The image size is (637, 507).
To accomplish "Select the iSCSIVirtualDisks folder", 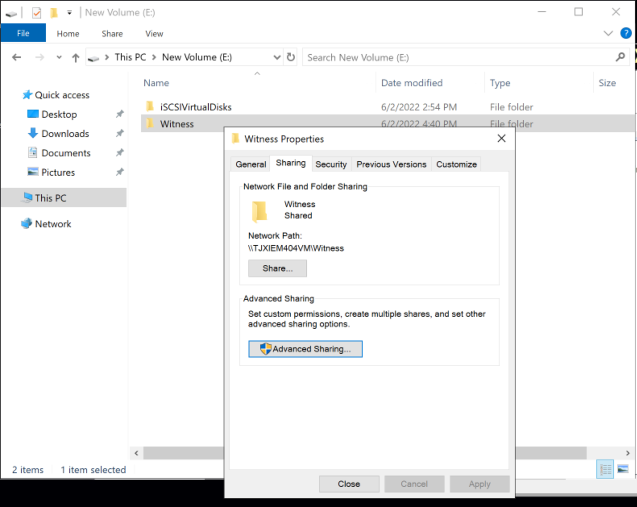I will (x=196, y=107).
